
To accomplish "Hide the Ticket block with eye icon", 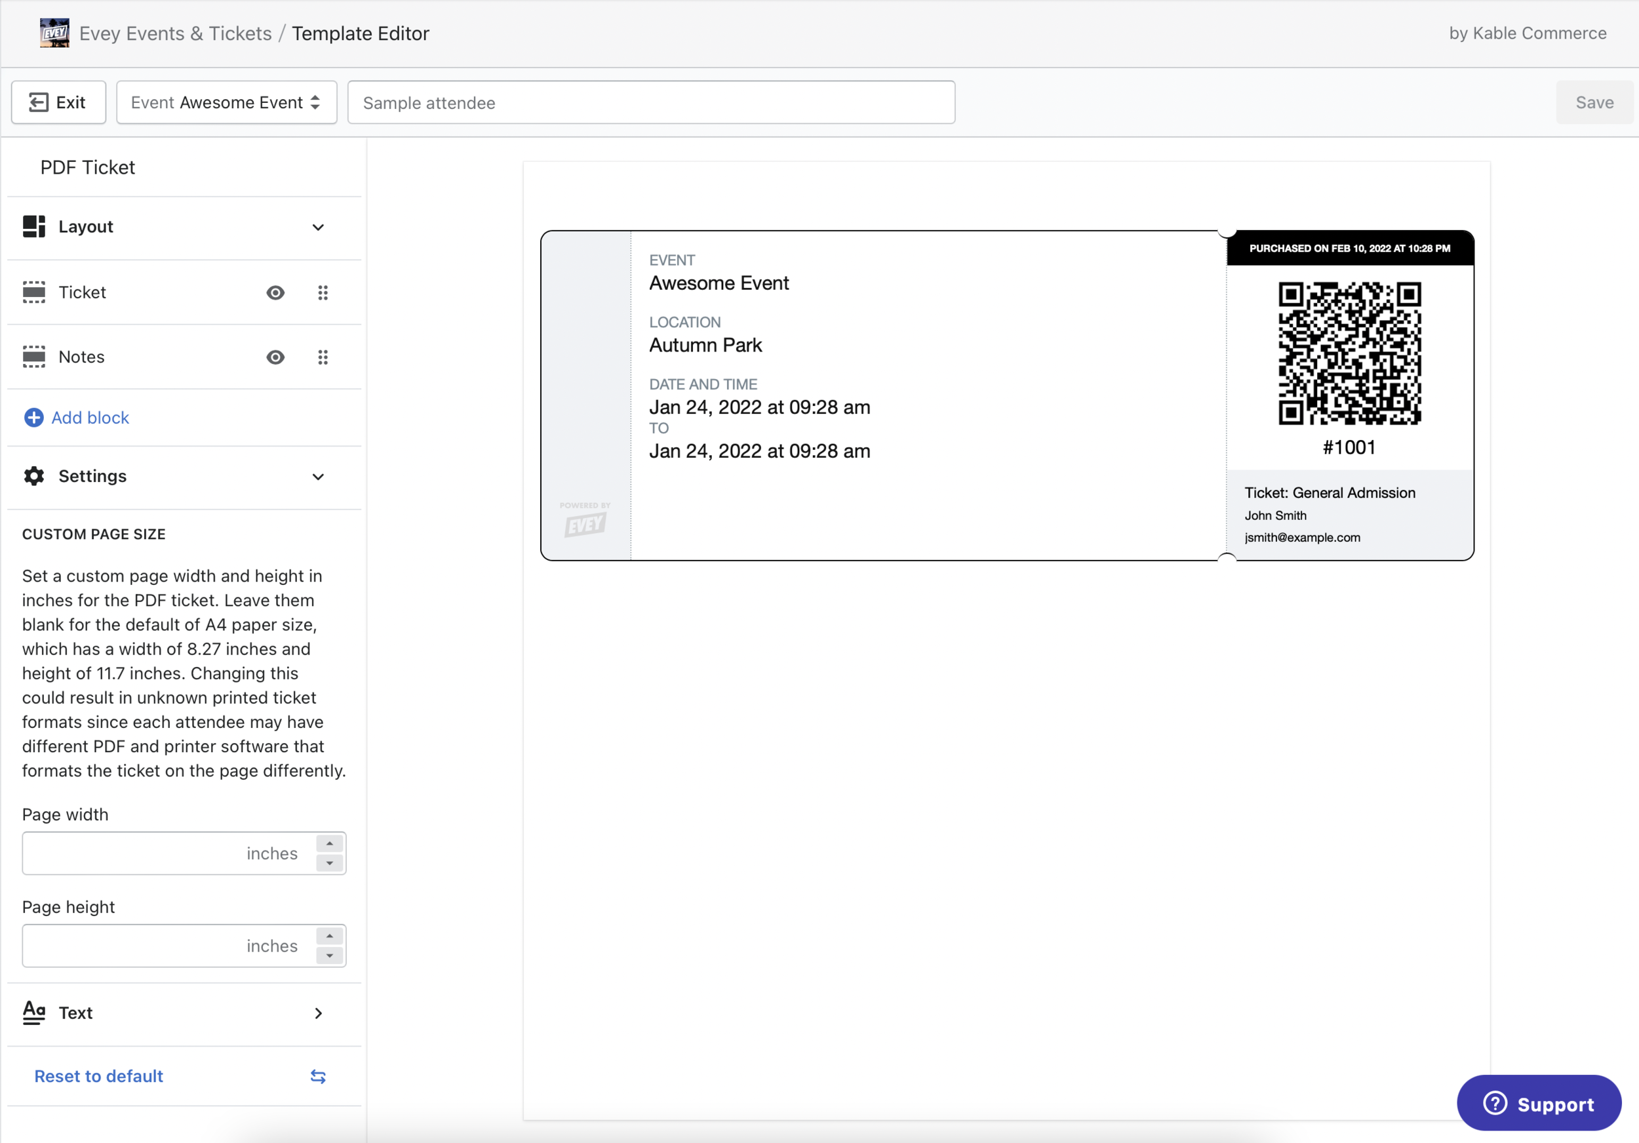I will (275, 292).
